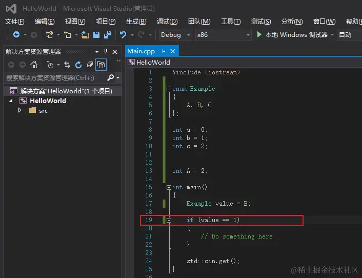
Task: Open the 生成(B) menu
Action: click(136, 22)
